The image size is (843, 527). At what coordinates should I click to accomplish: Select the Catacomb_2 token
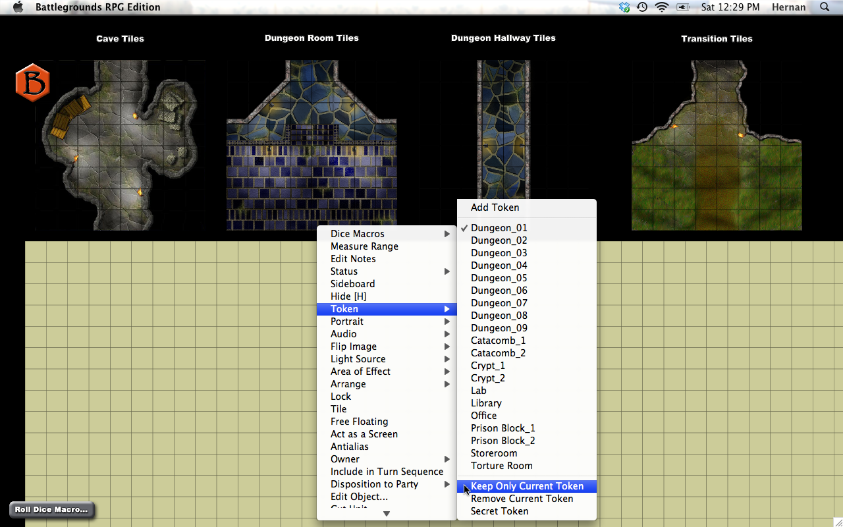(527, 353)
